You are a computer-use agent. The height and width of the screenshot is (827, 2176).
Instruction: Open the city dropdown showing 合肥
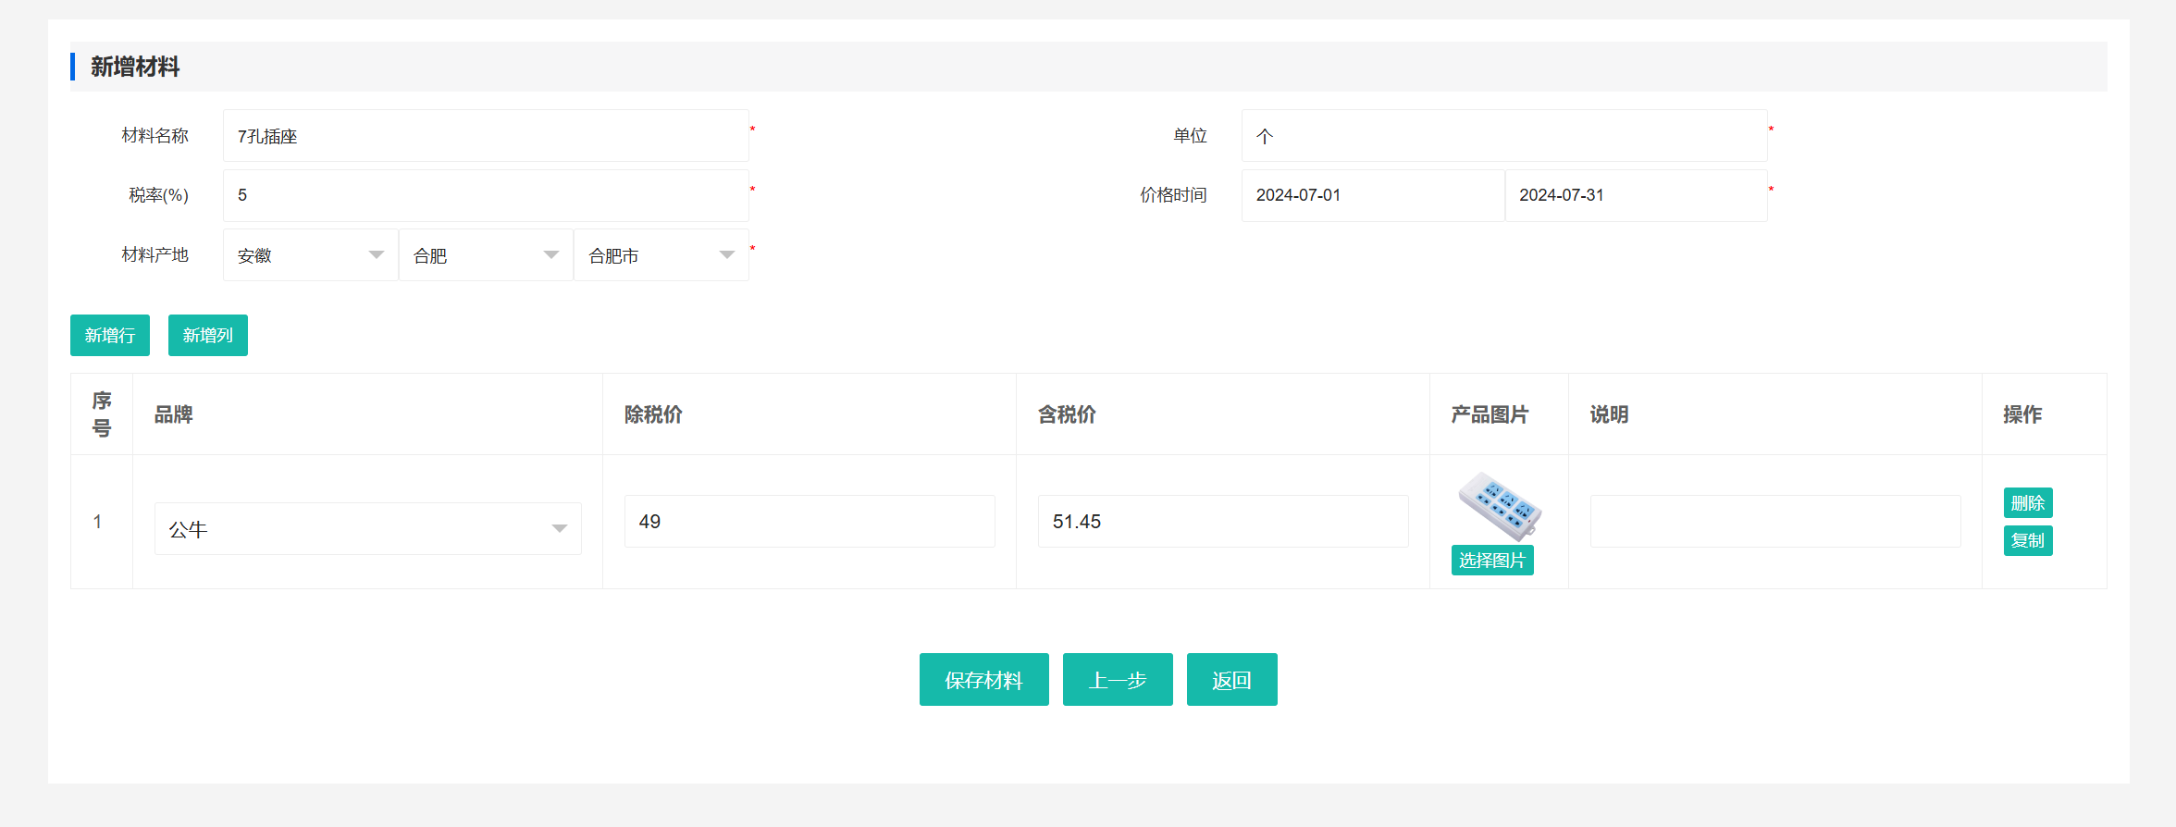(x=486, y=255)
